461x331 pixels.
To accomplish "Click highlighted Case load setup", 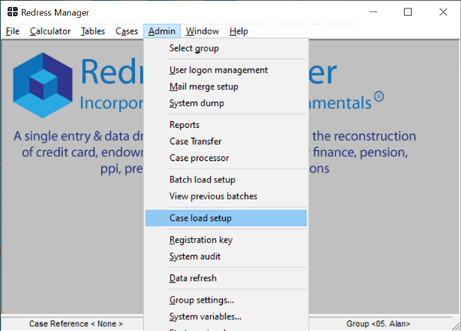I will coord(226,218).
